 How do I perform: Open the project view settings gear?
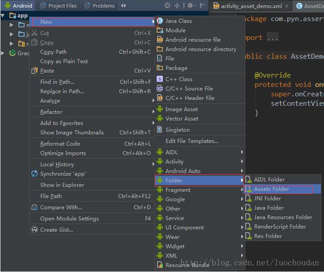point(190,6)
